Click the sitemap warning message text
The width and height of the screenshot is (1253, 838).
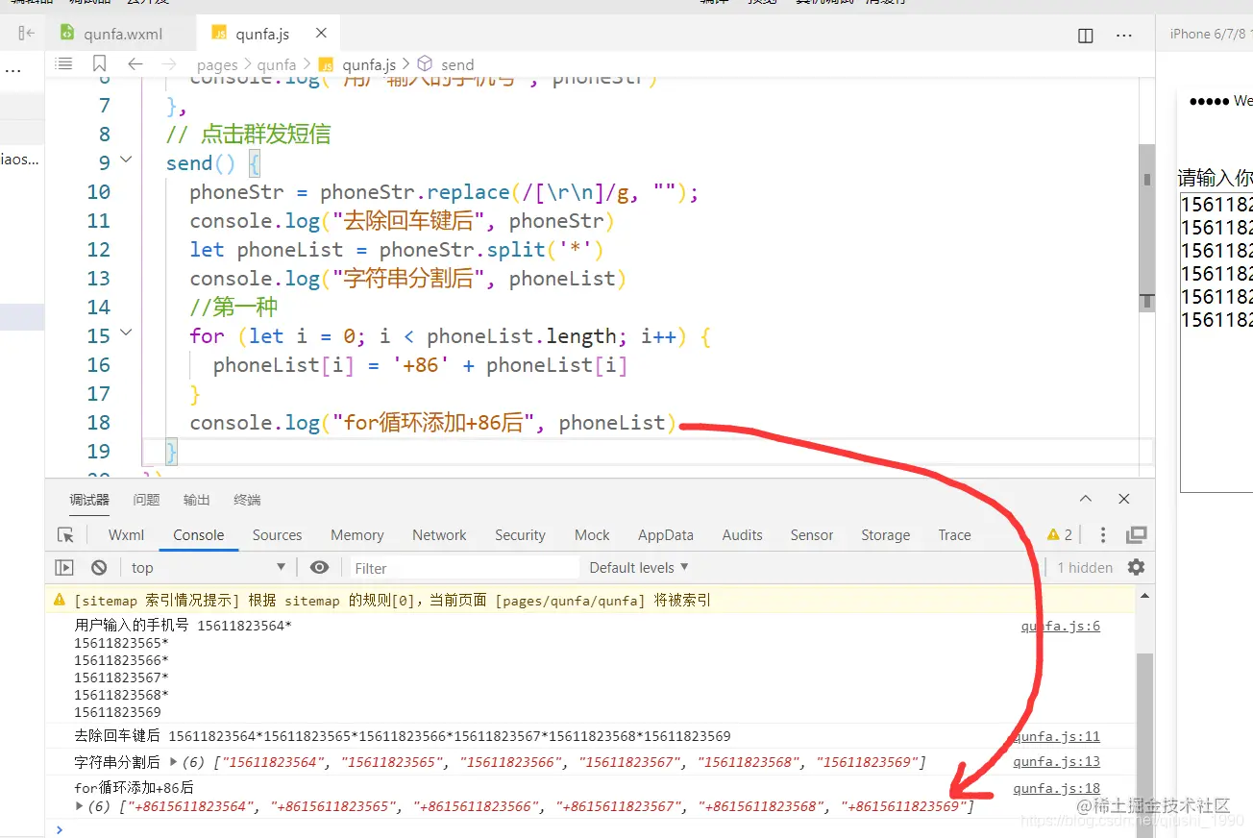392,601
